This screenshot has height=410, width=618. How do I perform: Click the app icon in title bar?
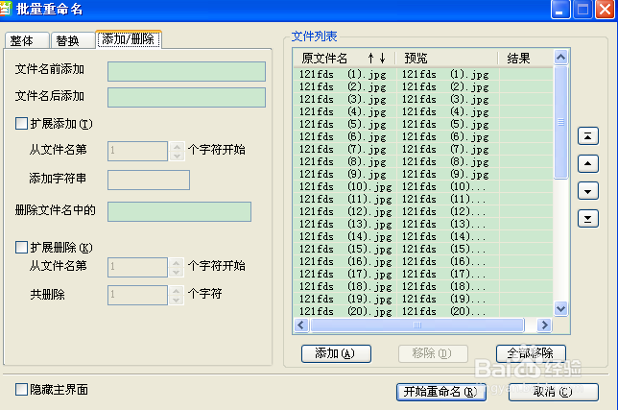pyautogui.click(x=5, y=9)
